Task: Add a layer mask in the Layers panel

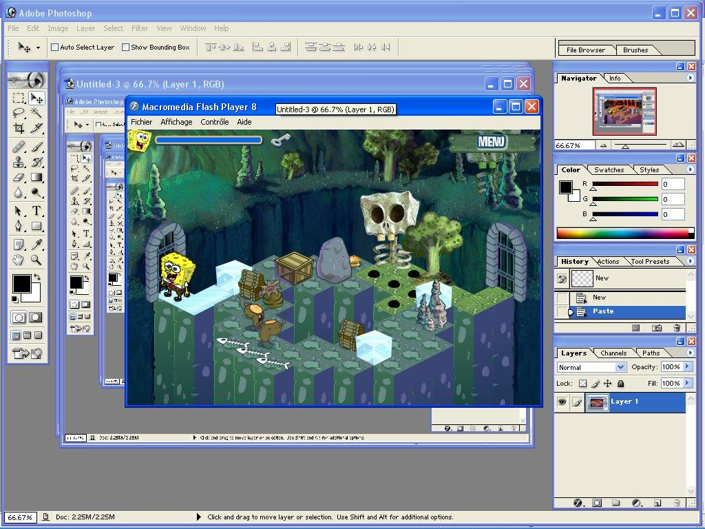Action: pos(597,503)
